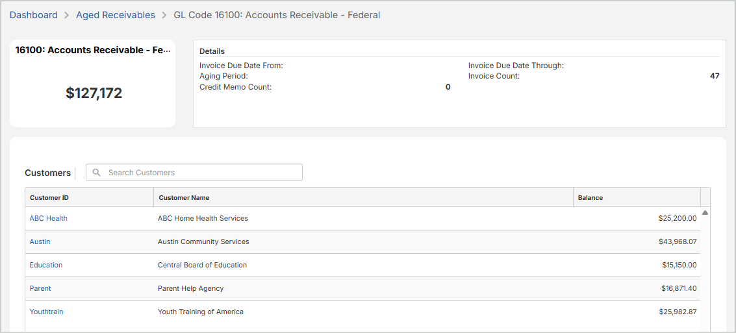
Task: Go to Aged Receivables breadcrumb
Action: [x=116, y=15]
